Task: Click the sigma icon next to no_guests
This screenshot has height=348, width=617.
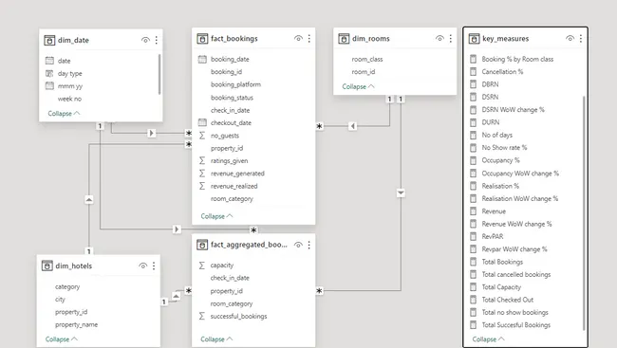Action: [x=202, y=136]
